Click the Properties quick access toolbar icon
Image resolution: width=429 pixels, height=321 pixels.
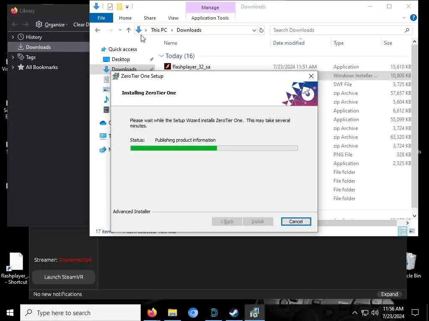click(110, 7)
